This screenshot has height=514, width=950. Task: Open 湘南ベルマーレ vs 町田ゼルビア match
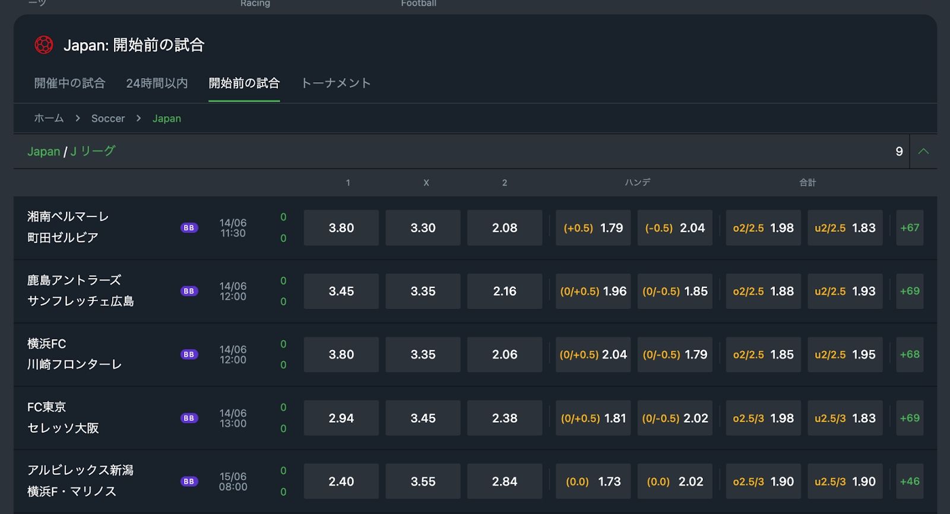pyautogui.click(x=68, y=227)
